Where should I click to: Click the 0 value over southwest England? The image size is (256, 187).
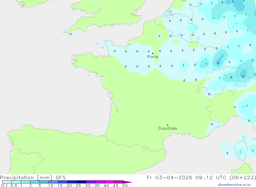coord(71,34)
